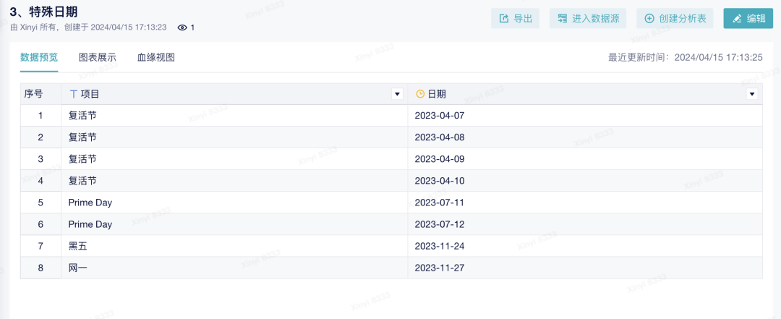781x319 pixels.
Task: Click the 编辑 edit button
Action: coord(748,18)
